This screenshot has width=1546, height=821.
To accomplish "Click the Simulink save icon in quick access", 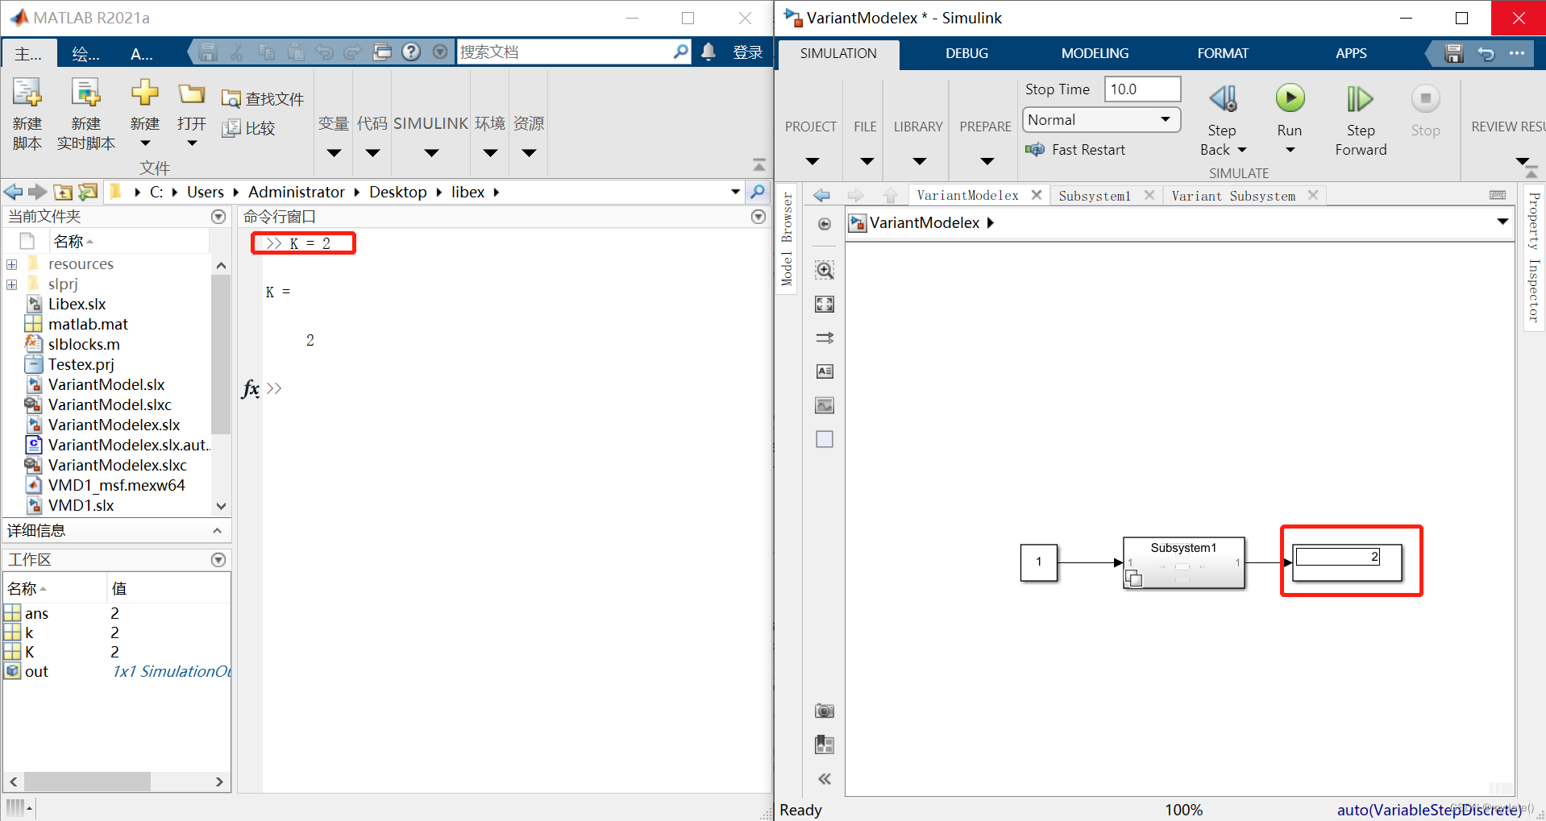I will tap(1454, 53).
